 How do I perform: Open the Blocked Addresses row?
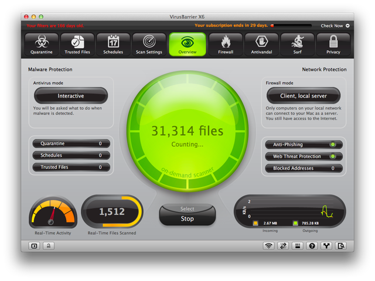tap(304, 168)
